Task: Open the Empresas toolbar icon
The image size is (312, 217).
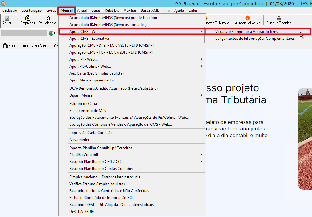Action: click(28, 20)
